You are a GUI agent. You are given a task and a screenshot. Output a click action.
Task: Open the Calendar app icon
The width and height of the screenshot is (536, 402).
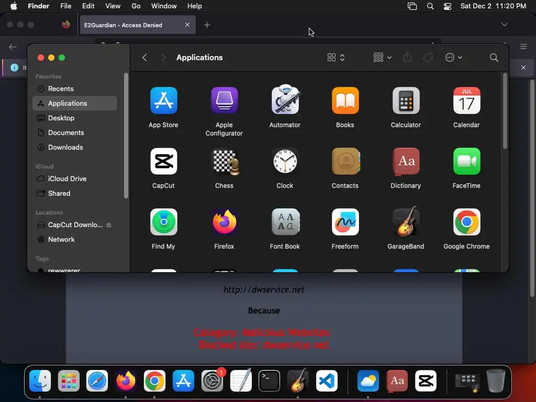(466, 100)
